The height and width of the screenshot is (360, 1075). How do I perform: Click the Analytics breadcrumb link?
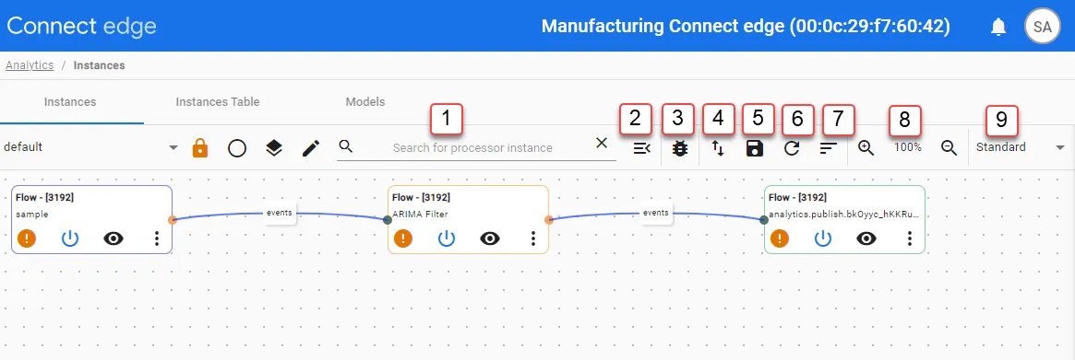[30, 65]
